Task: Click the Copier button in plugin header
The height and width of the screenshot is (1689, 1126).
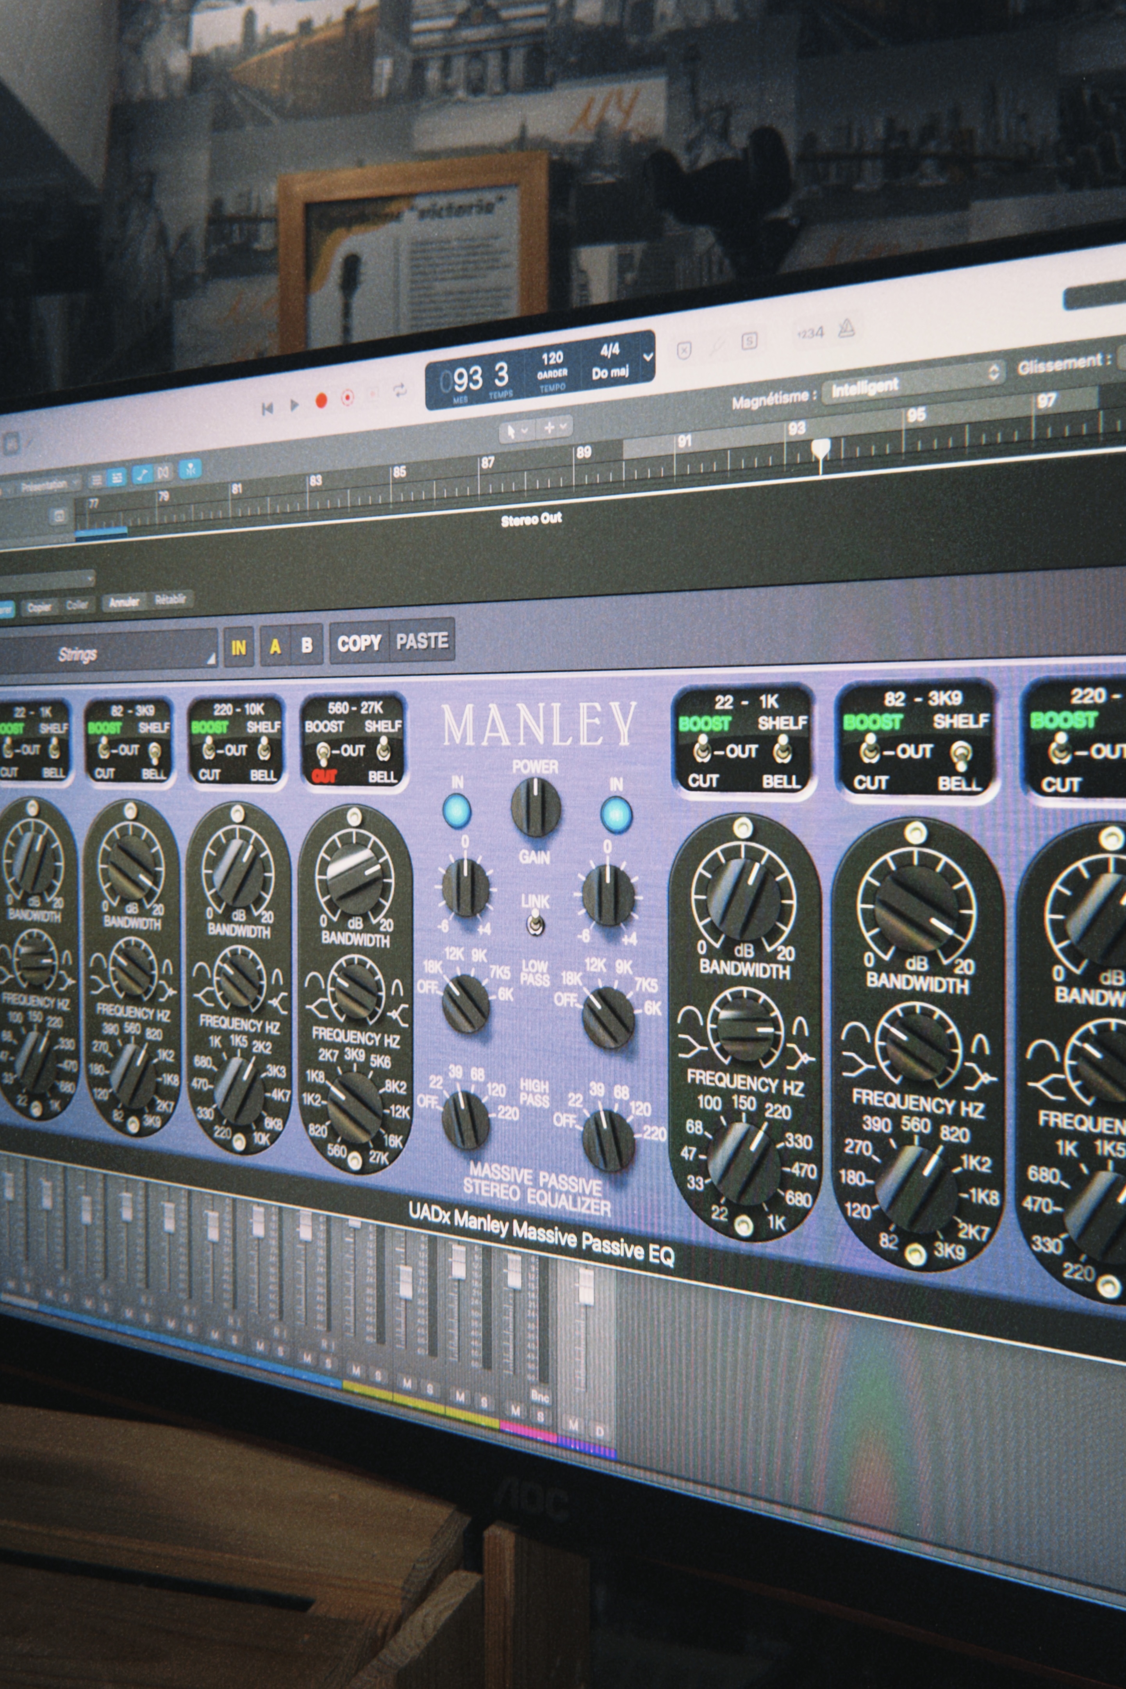Action: tap(39, 607)
